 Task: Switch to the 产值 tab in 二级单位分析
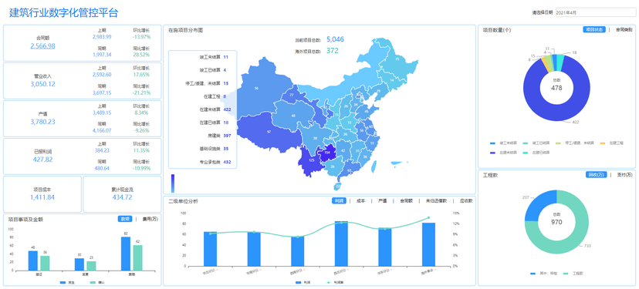click(382, 200)
